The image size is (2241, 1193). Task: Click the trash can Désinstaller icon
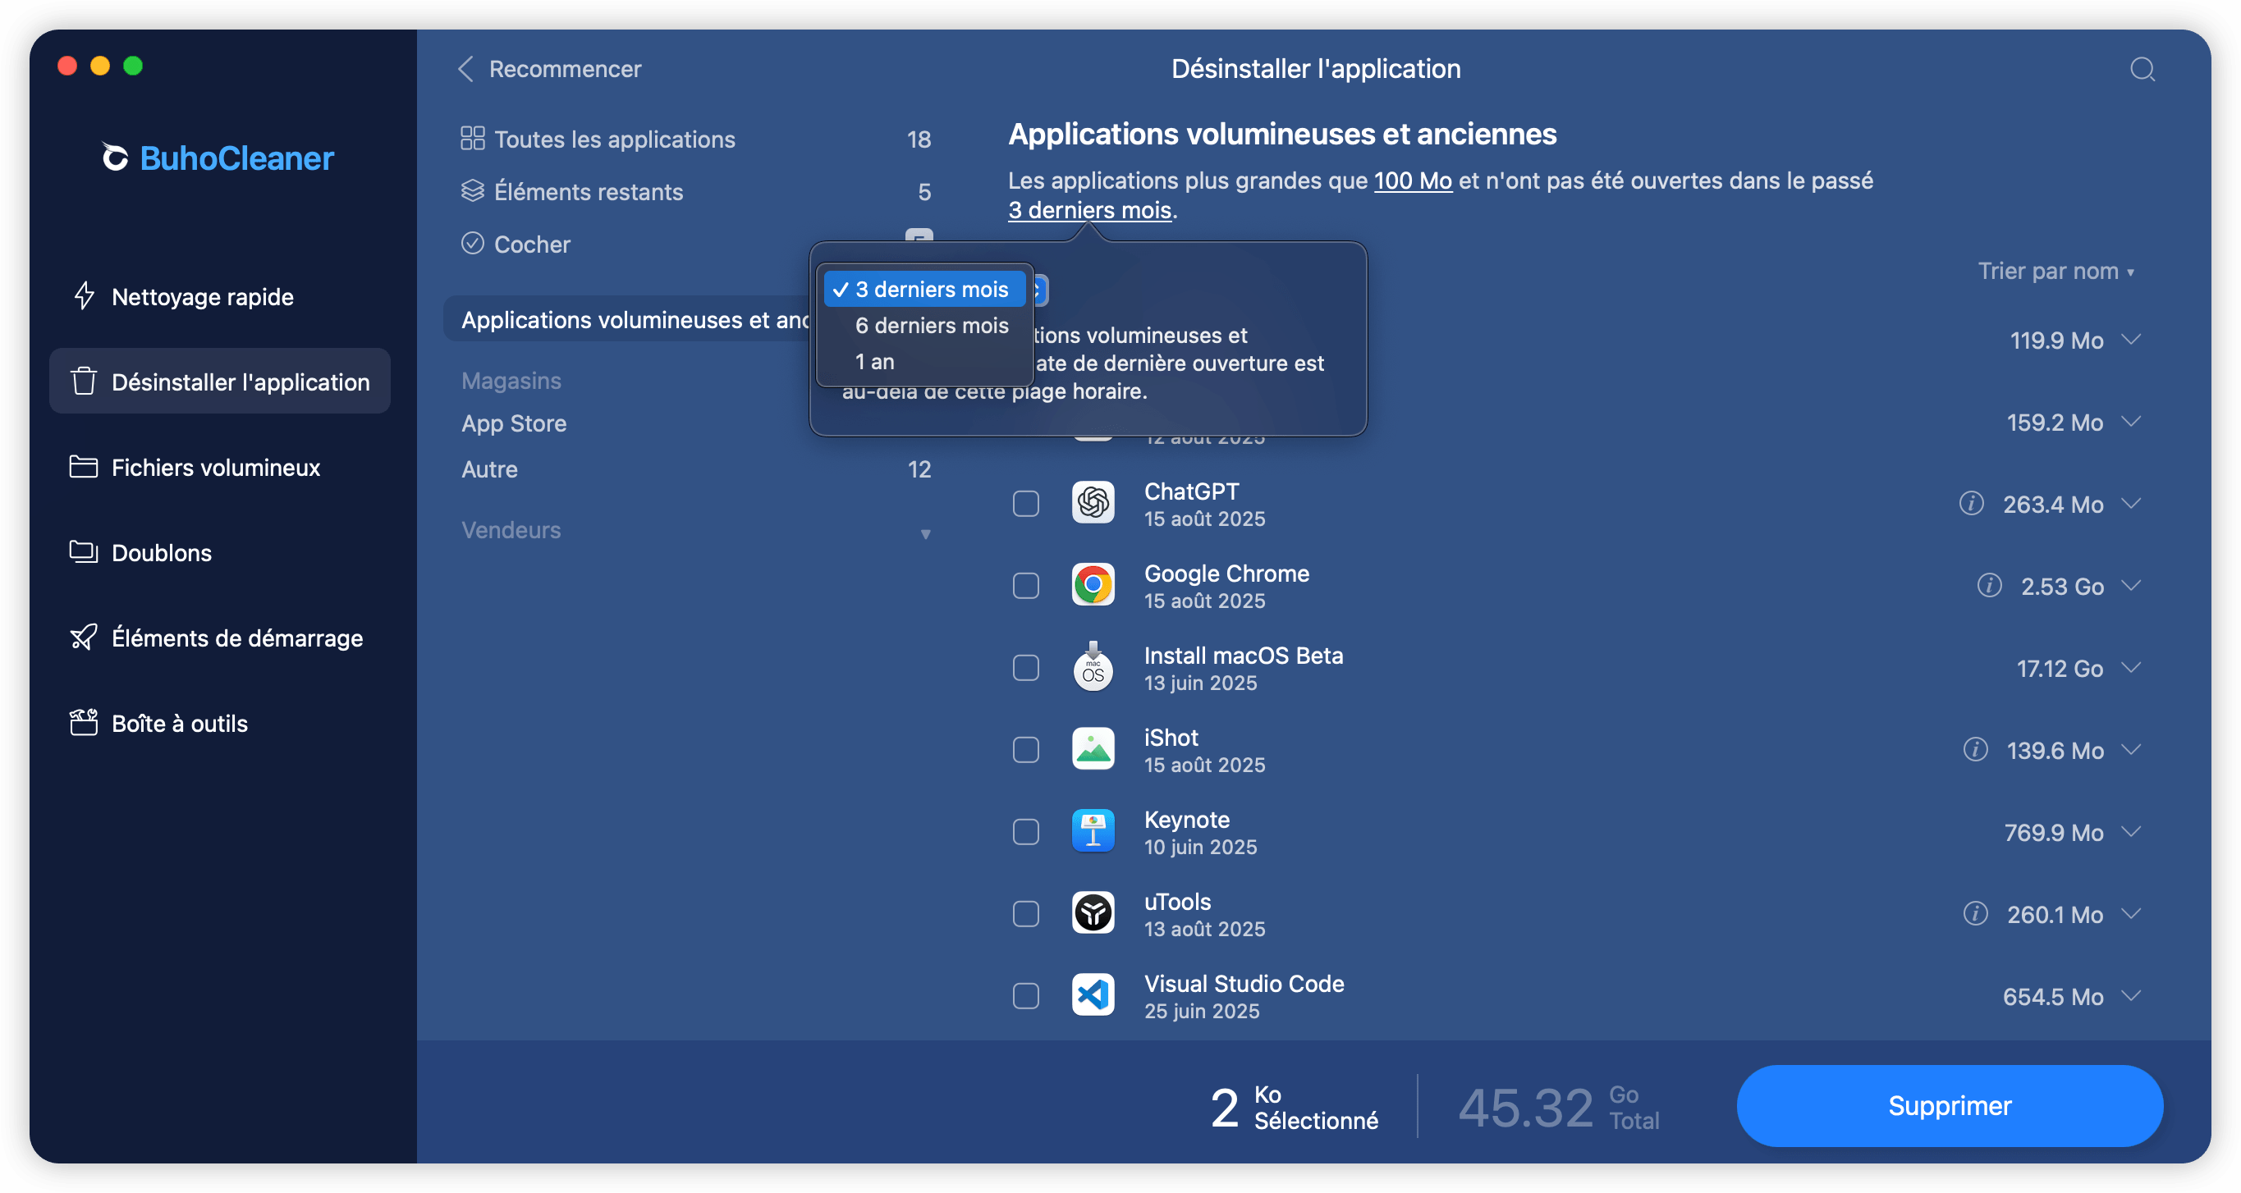pyautogui.click(x=84, y=381)
